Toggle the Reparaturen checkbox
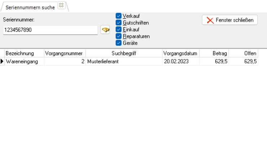267x162 pixels. pyautogui.click(x=118, y=36)
